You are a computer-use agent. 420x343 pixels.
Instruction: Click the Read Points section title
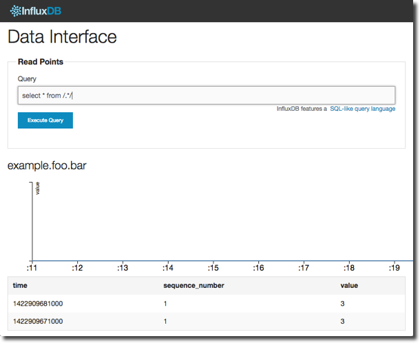point(40,62)
